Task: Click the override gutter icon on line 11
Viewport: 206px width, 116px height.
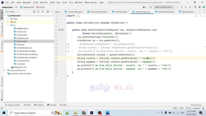Action: click(60, 30)
